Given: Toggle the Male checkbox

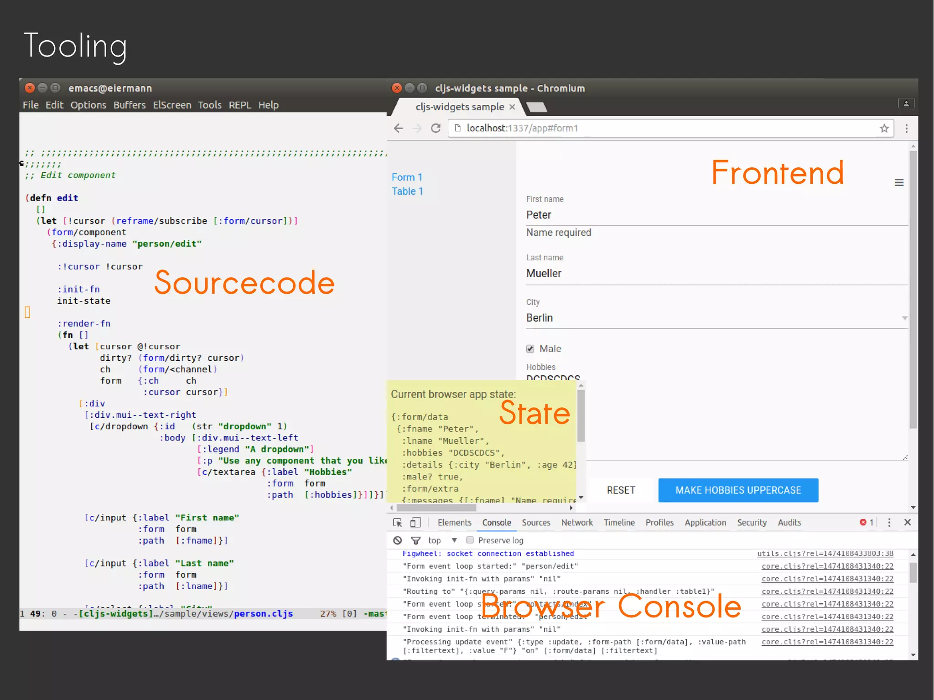Looking at the screenshot, I should coord(530,349).
